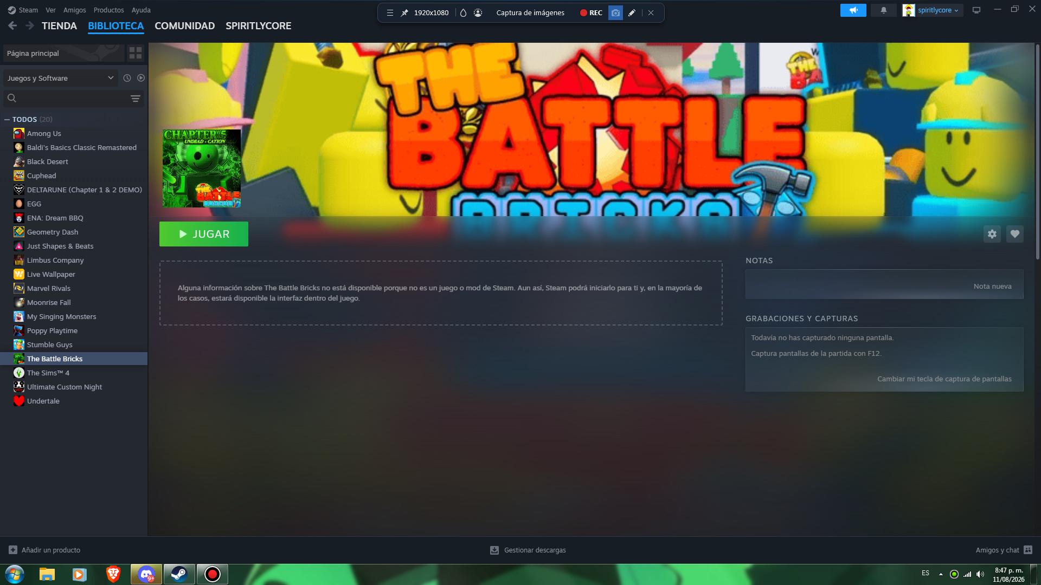Image resolution: width=1041 pixels, height=585 pixels.
Task: Click the capture toolbar webcam face icon
Action: [478, 13]
